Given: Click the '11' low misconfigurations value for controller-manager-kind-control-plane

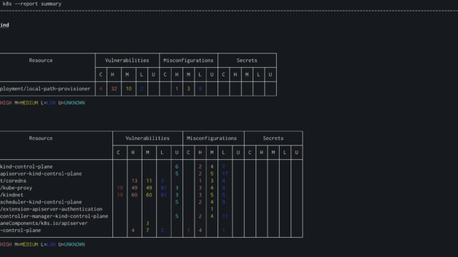Looking at the screenshot, I should [x=225, y=216].
